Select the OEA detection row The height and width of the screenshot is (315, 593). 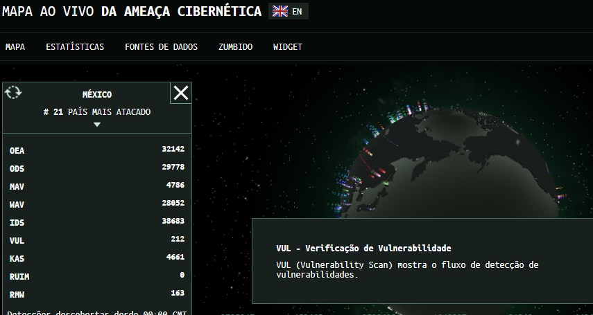click(97, 150)
